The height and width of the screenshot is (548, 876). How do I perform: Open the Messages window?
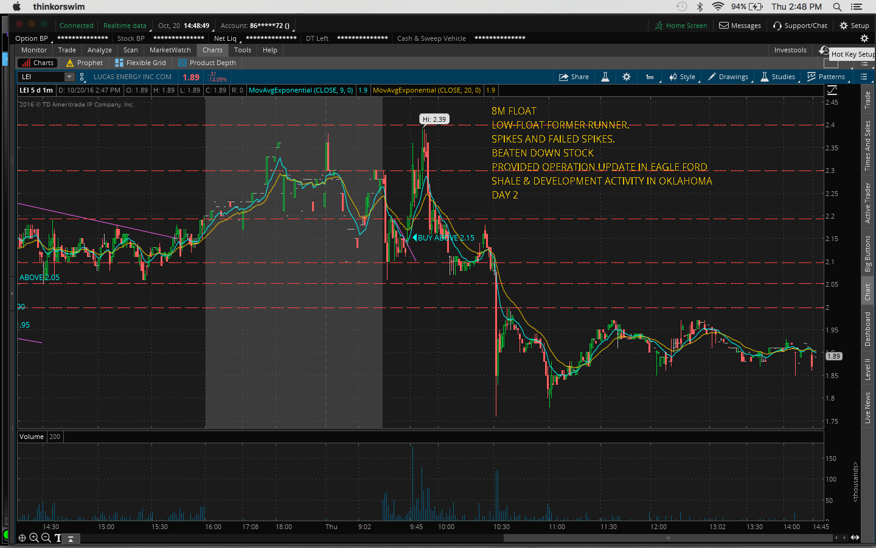(740, 26)
